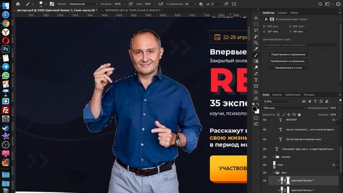
Task: Open Google Chrome from the dock
Action: (x=6, y=24)
